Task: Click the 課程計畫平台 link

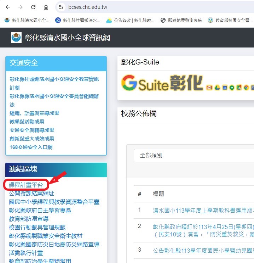Action: 26,185
